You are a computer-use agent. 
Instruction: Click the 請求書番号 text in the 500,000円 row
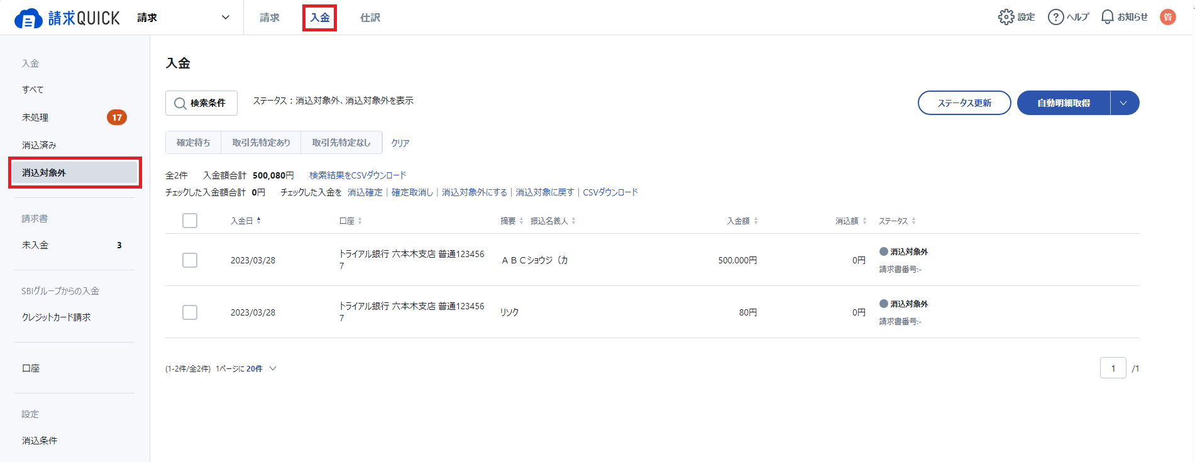coord(900,269)
